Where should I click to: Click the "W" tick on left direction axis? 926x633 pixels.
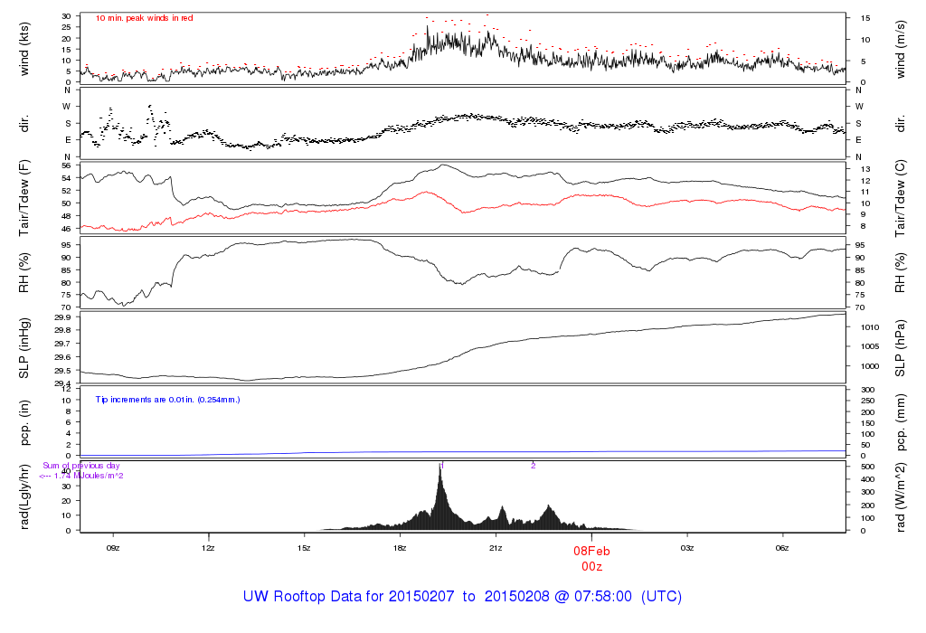click(x=67, y=107)
